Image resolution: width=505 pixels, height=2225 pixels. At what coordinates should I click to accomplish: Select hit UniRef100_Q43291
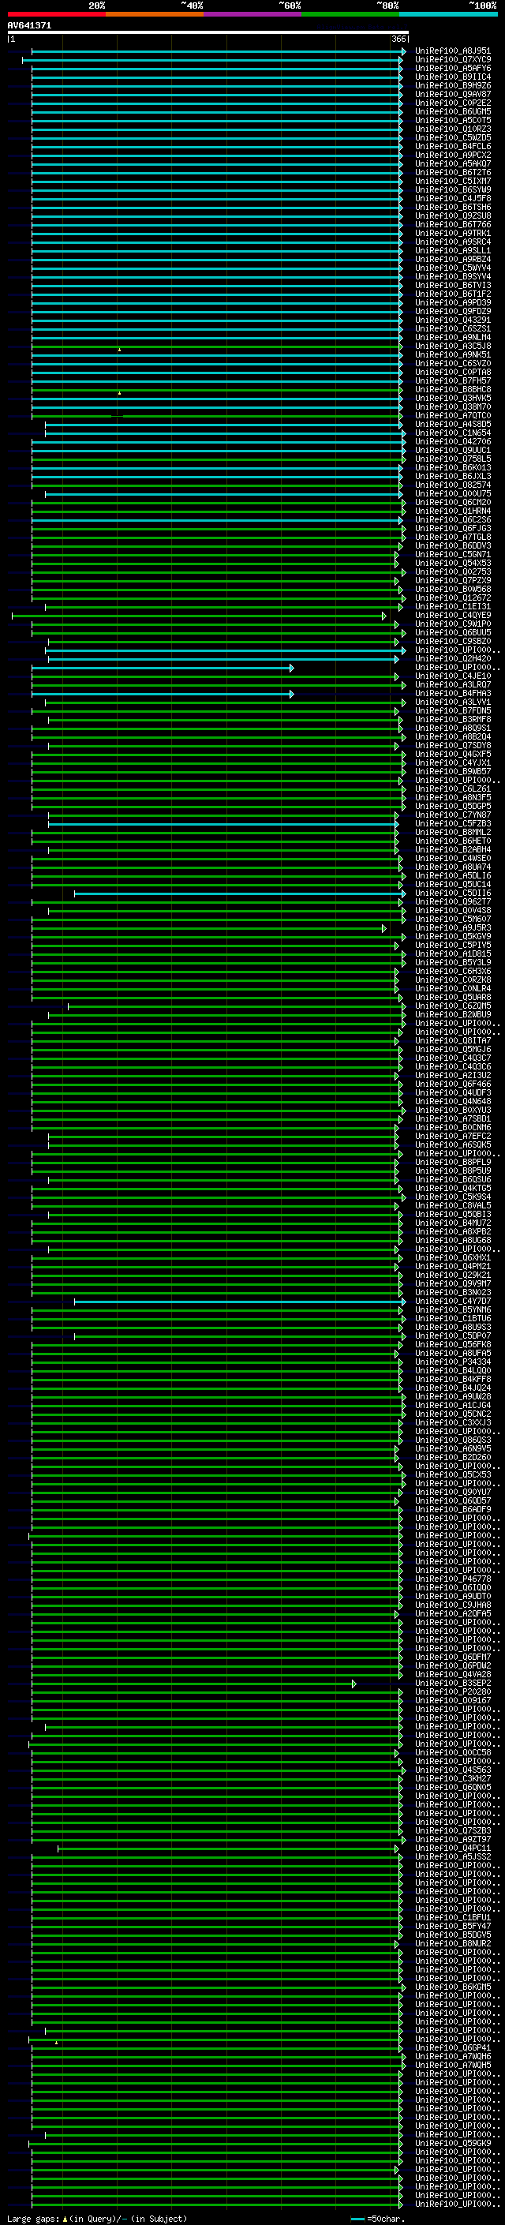(x=453, y=320)
